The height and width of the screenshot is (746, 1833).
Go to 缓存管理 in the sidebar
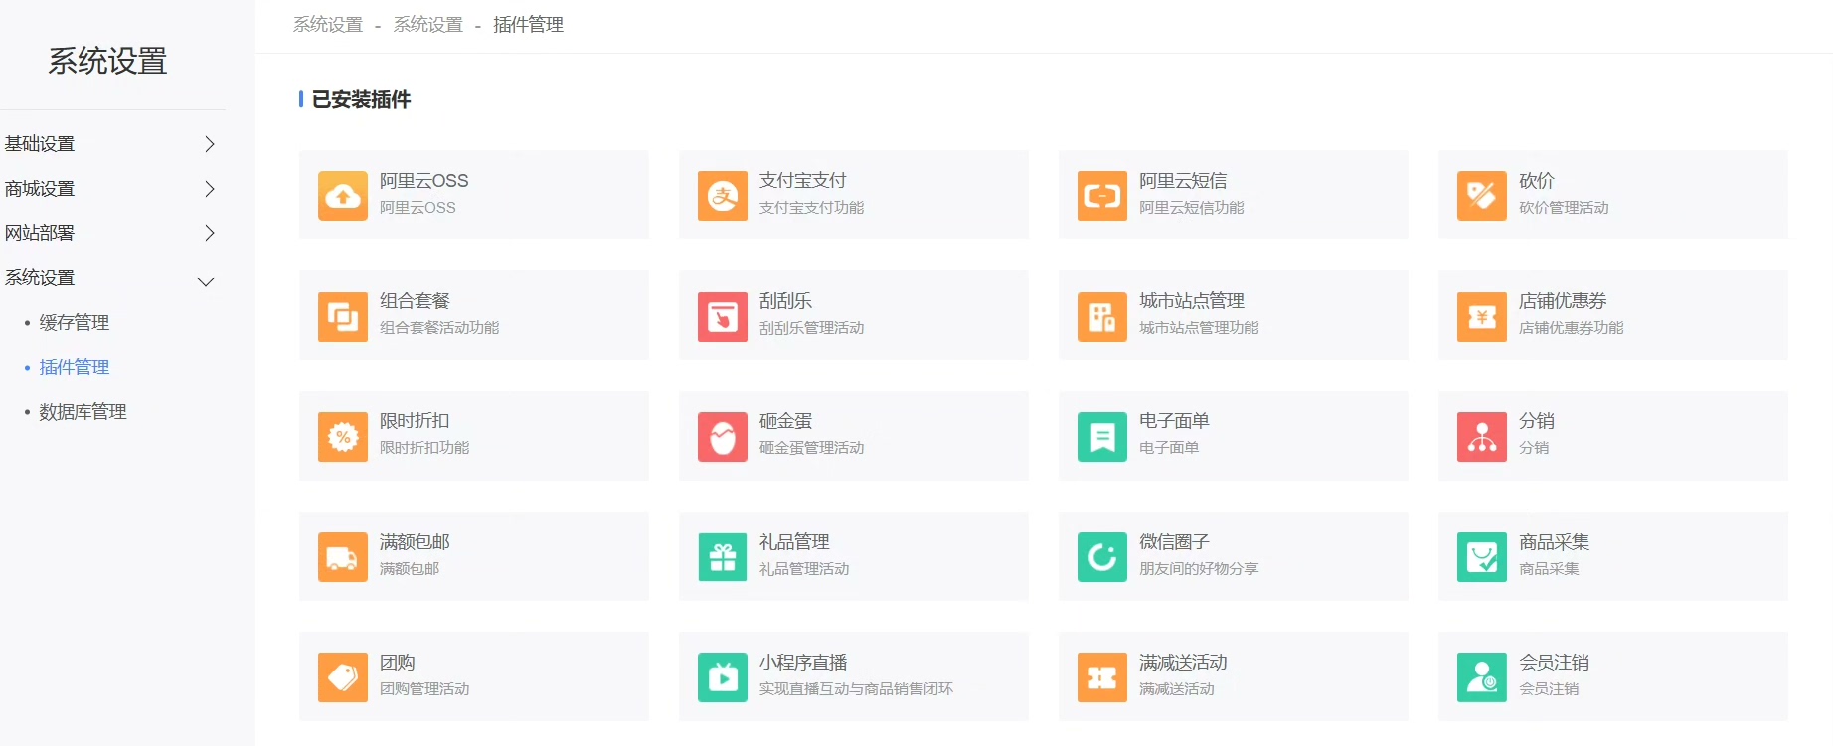point(75,322)
